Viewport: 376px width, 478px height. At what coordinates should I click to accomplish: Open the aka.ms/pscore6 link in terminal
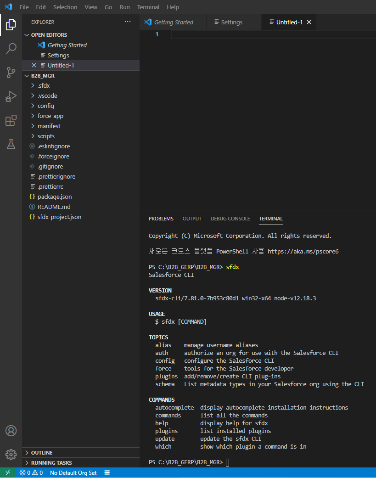coord(303,251)
